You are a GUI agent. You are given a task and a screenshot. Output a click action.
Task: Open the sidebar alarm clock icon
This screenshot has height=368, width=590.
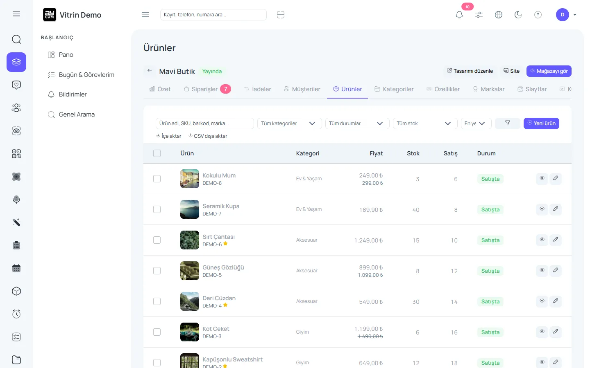(x=16, y=314)
